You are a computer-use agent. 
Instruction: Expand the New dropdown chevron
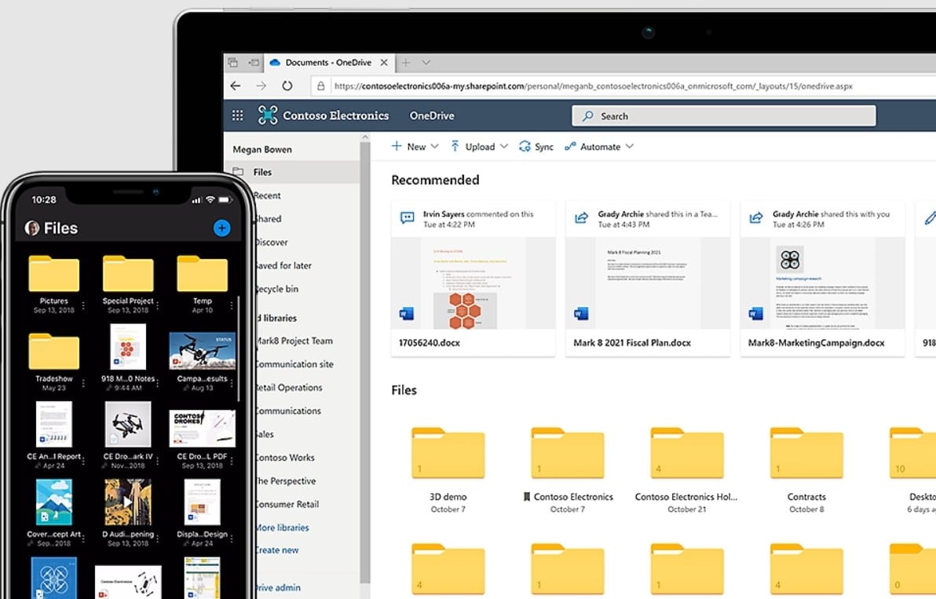[434, 146]
